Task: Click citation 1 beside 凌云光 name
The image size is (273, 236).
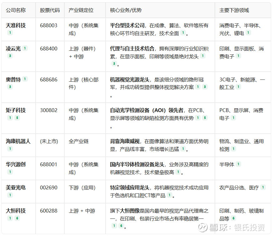Action: point(25,48)
